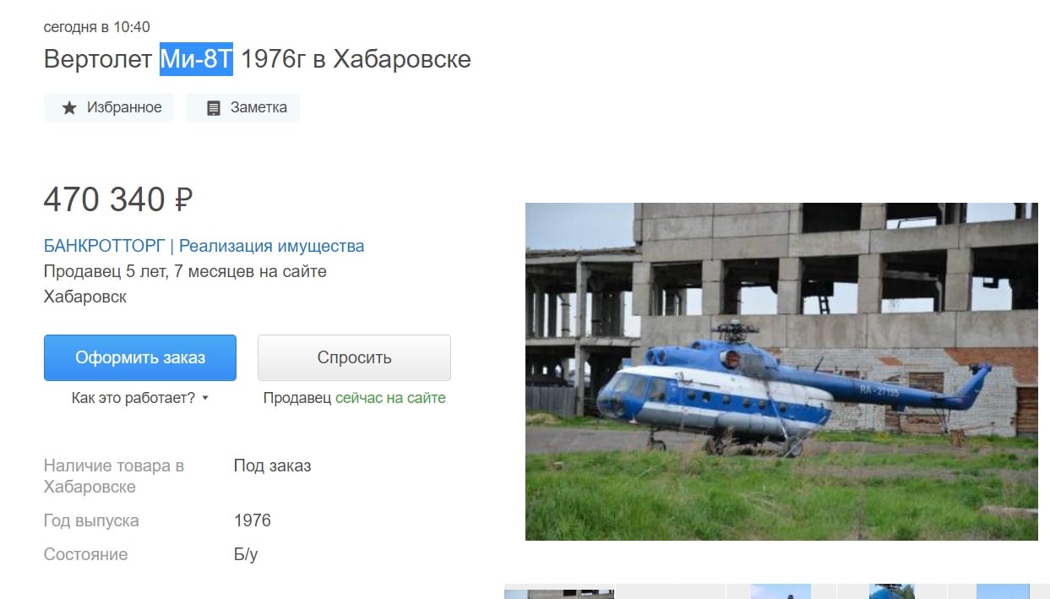Click the Под заказ availability value
Screen dimensions: 1050x599
(x=272, y=466)
